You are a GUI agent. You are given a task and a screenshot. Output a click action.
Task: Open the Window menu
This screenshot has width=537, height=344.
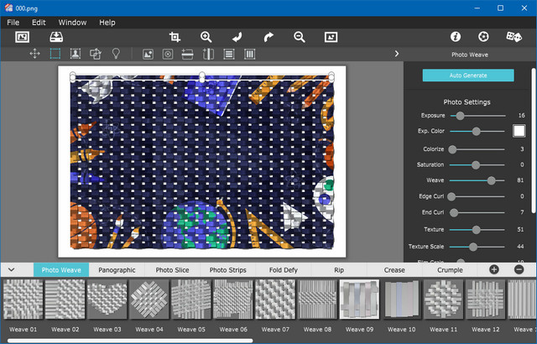tap(72, 22)
